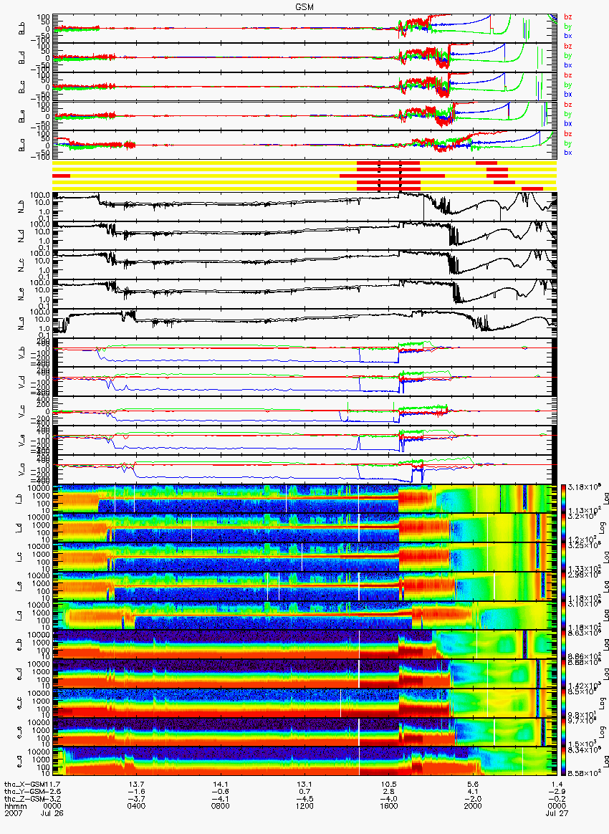
Task: Select the green by legend of B_d panel
Action: 568,56
